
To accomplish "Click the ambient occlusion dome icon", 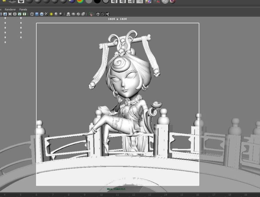I will (68, 14).
